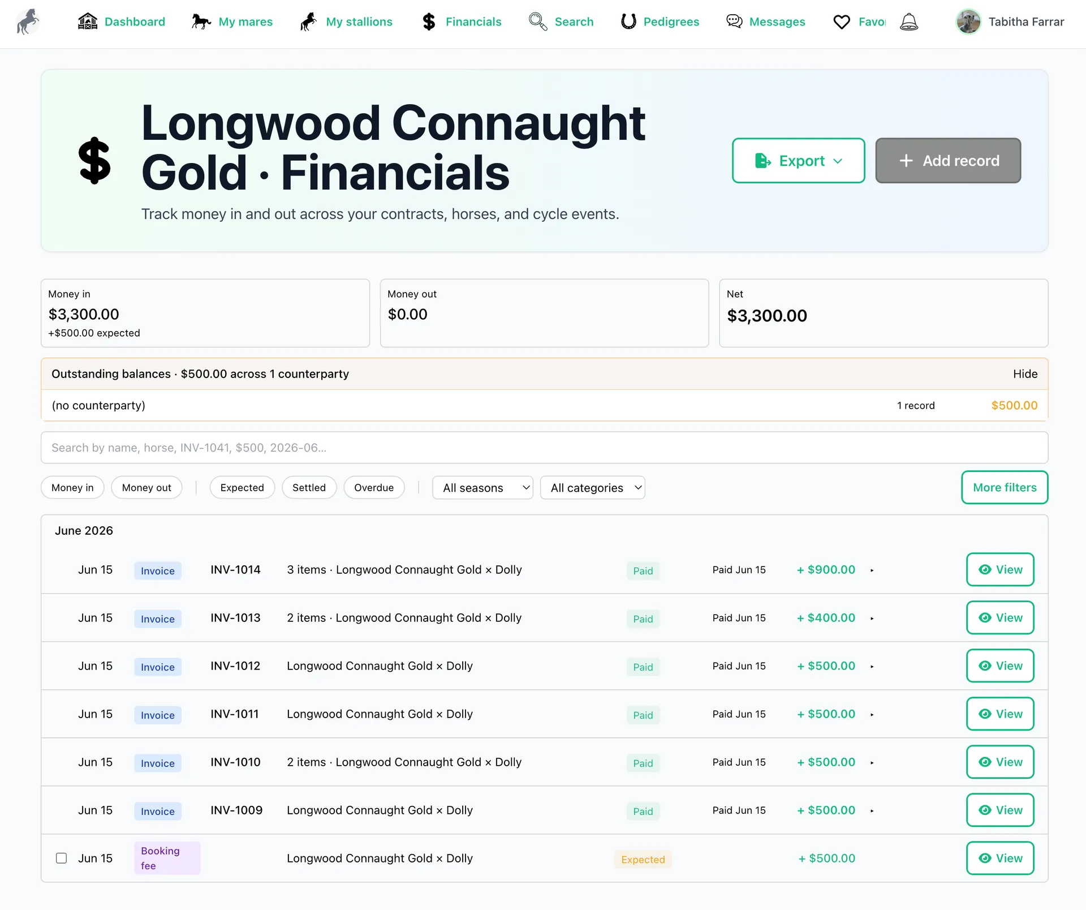
Task: Click the eye icon for INV-1009
Action: 985,810
